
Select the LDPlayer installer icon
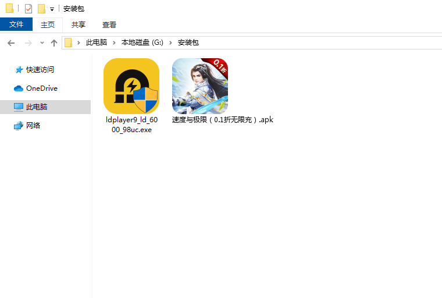click(131, 86)
